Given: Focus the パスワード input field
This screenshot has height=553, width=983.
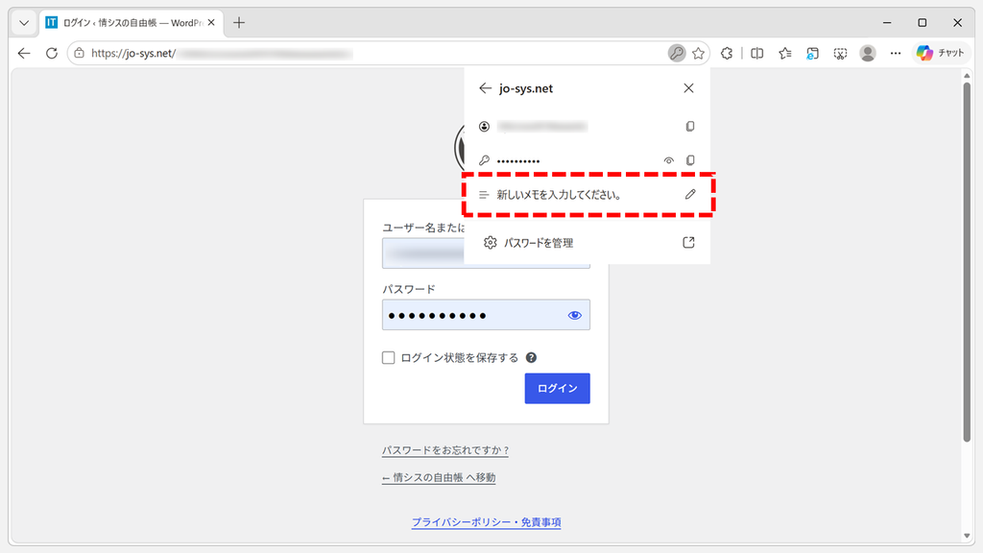Looking at the screenshot, I should tap(486, 315).
